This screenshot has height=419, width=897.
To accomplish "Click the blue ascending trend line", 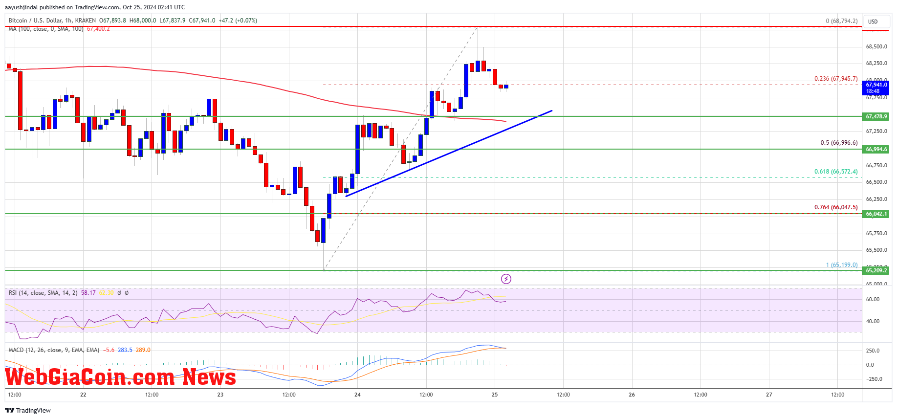I will [449, 154].
